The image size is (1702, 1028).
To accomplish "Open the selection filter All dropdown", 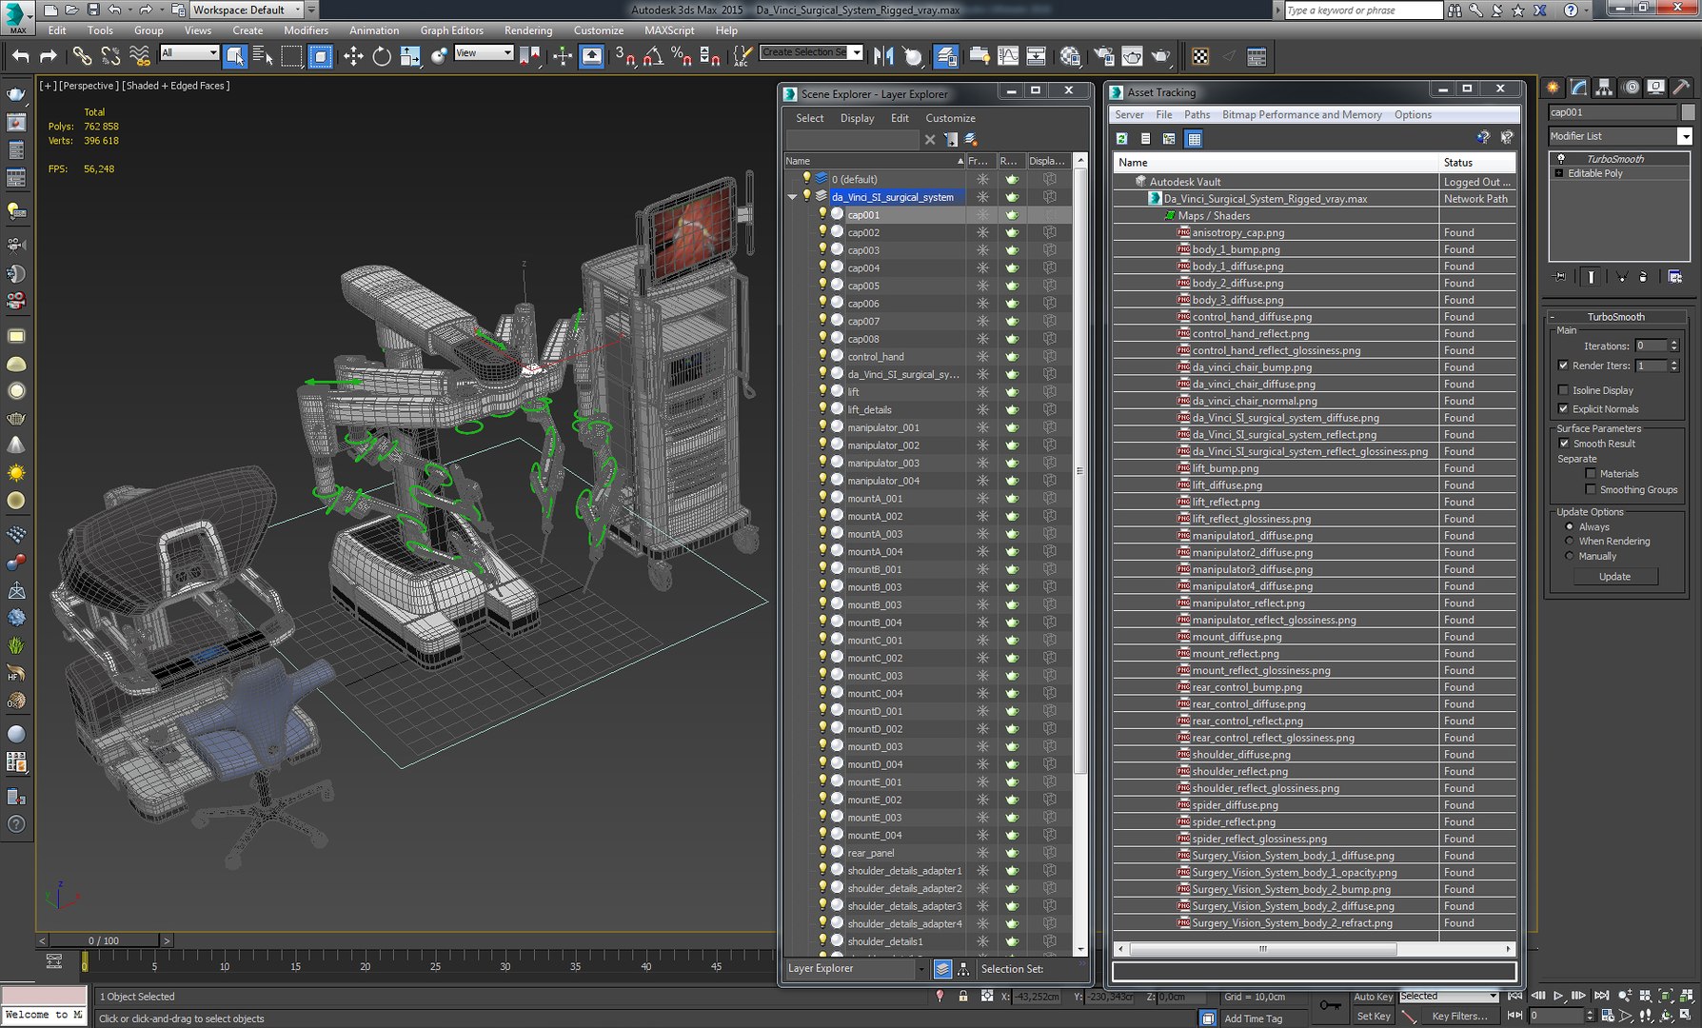I will tap(189, 53).
